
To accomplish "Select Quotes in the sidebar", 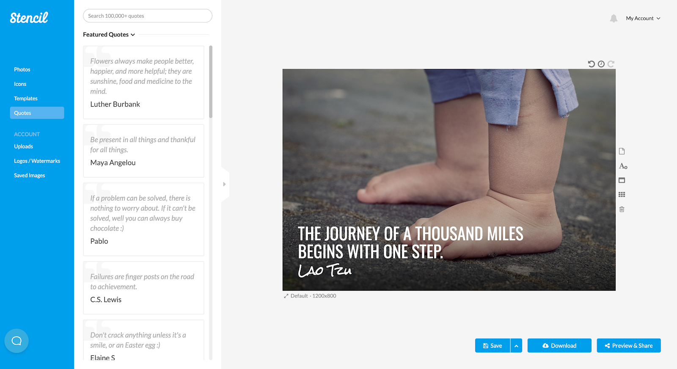I will pos(37,113).
